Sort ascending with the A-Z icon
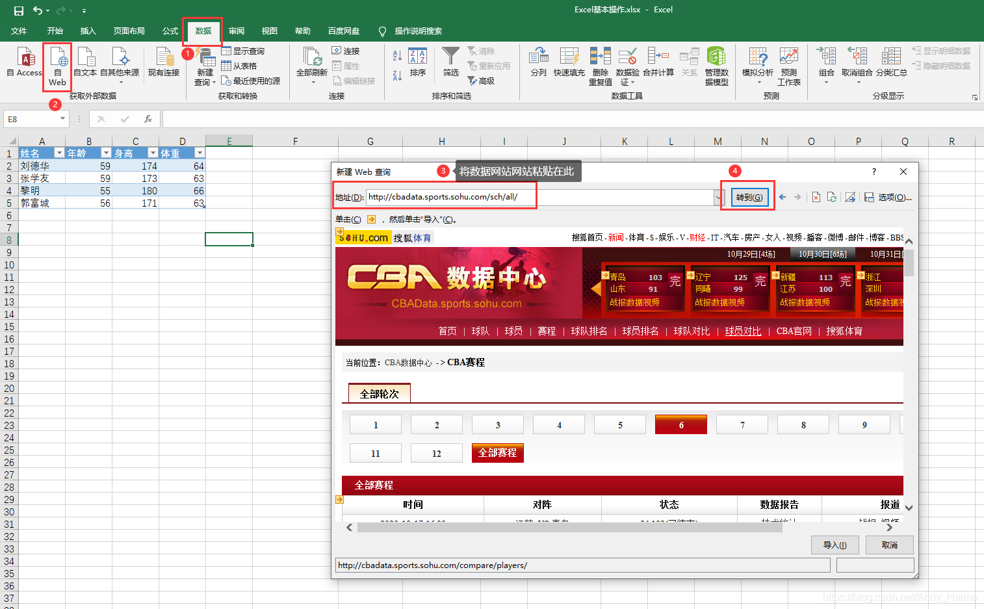 coord(397,57)
